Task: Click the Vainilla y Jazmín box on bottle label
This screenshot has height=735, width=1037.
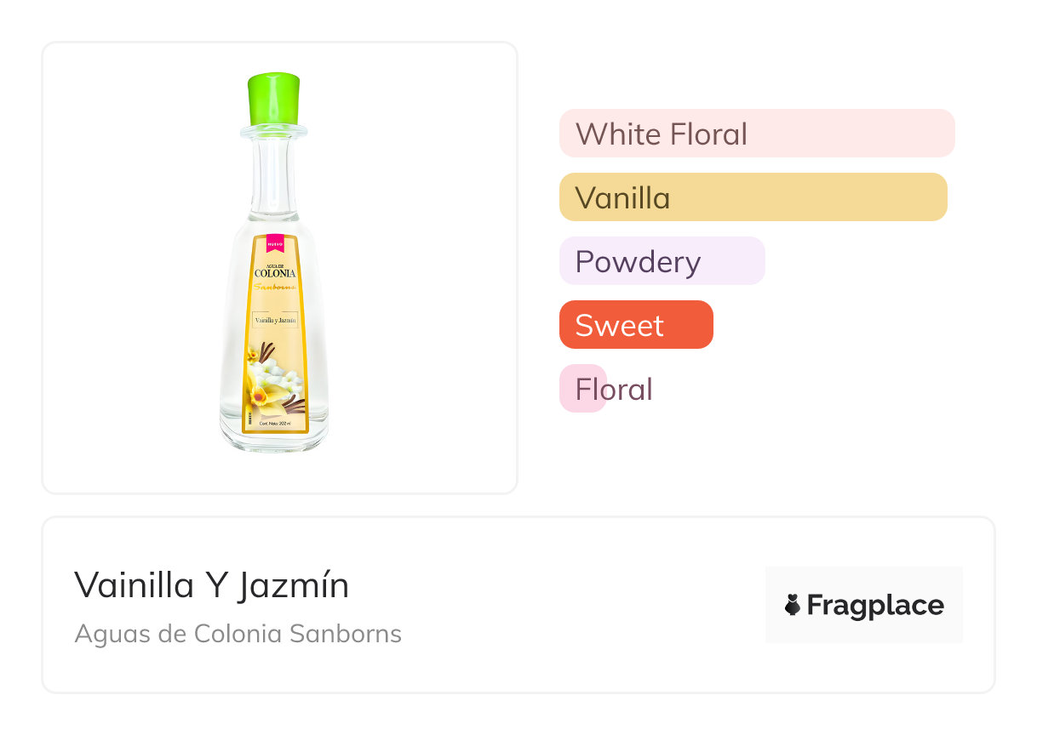Action: click(275, 320)
